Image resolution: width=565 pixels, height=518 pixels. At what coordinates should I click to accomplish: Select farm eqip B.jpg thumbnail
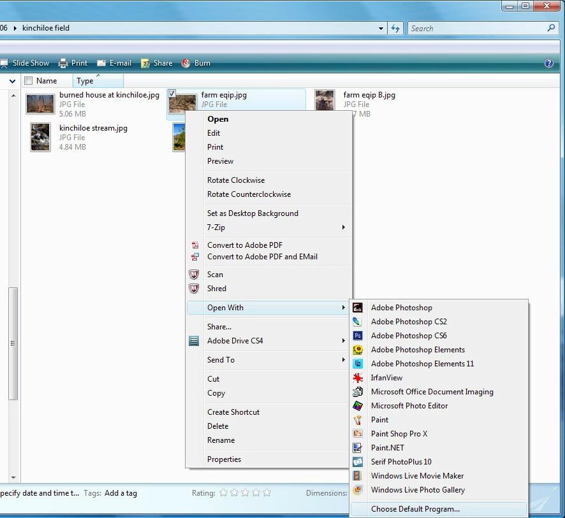[x=325, y=101]
